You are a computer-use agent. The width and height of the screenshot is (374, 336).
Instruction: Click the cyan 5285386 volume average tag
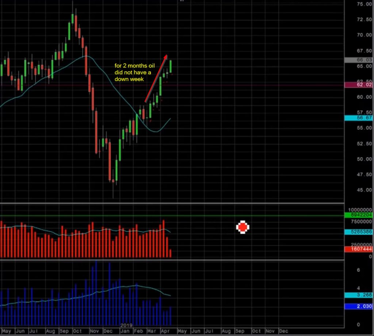pyautogui.click(x=359, y=232)
